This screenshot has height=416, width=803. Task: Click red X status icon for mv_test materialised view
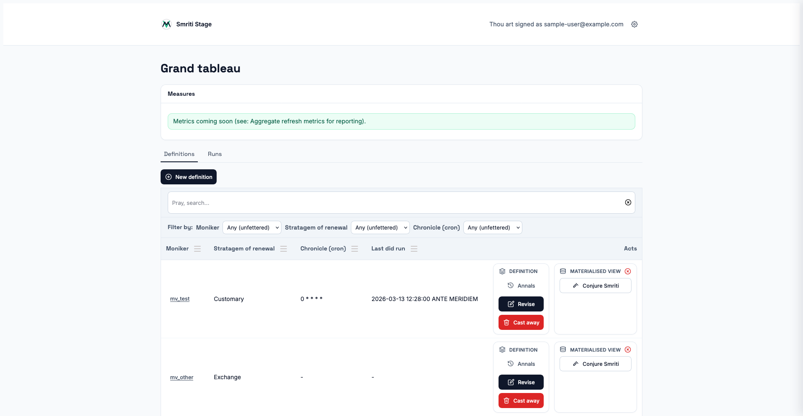[x=628, y=271]
